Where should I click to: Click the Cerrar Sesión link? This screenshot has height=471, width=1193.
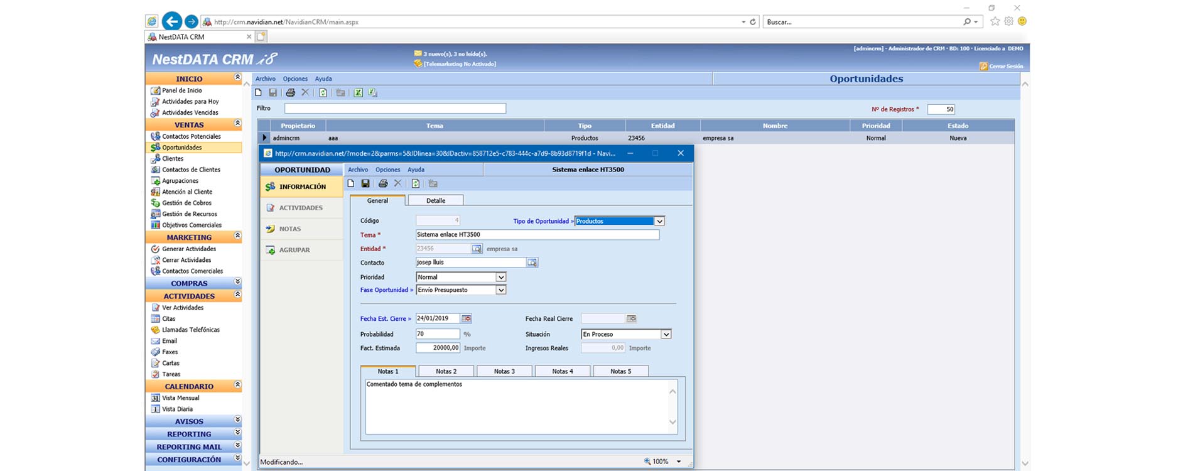point(1005,67)
